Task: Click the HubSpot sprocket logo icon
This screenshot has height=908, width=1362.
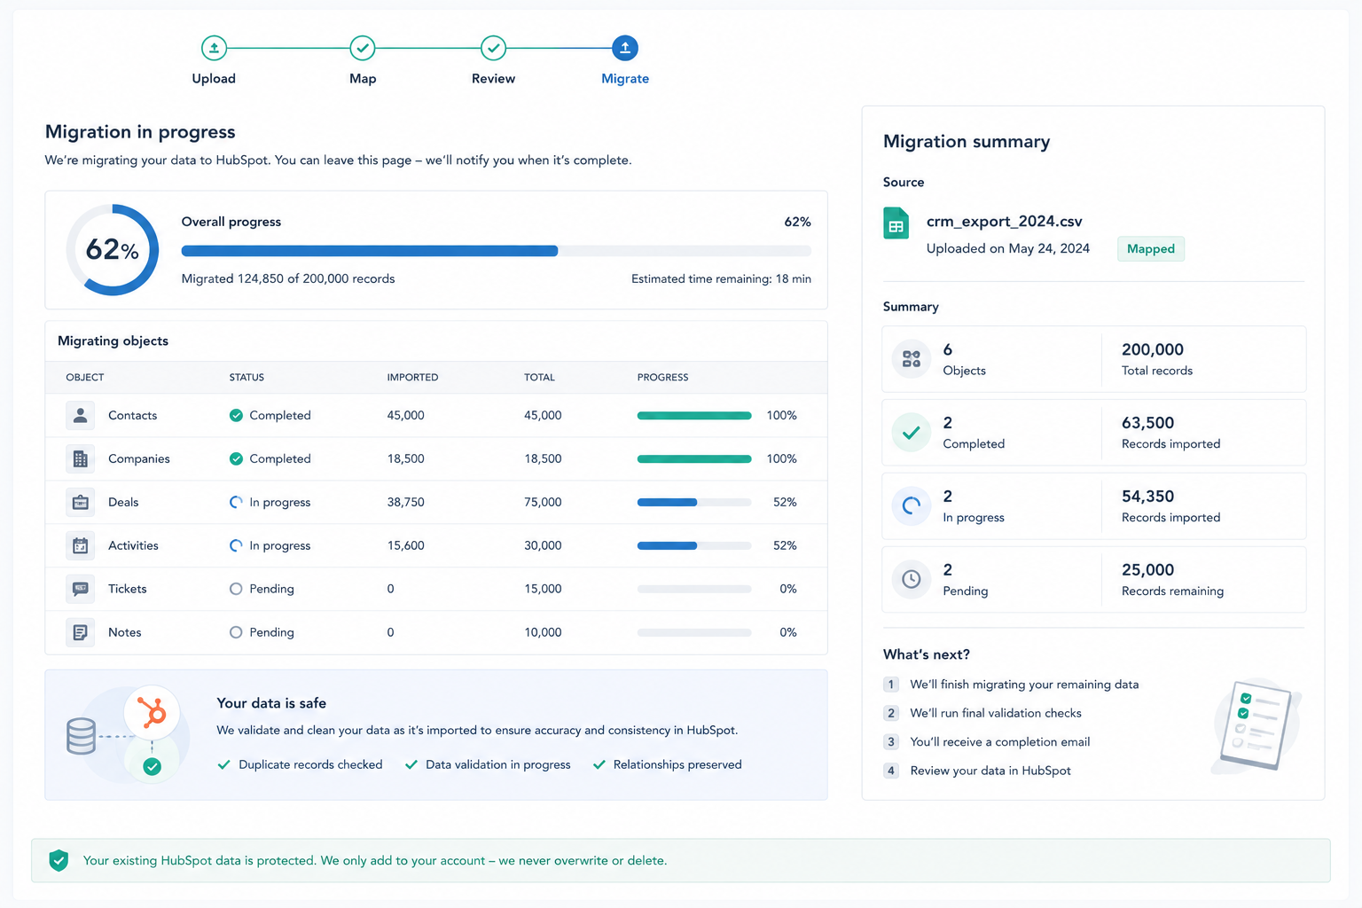Action: pos(153,712)
